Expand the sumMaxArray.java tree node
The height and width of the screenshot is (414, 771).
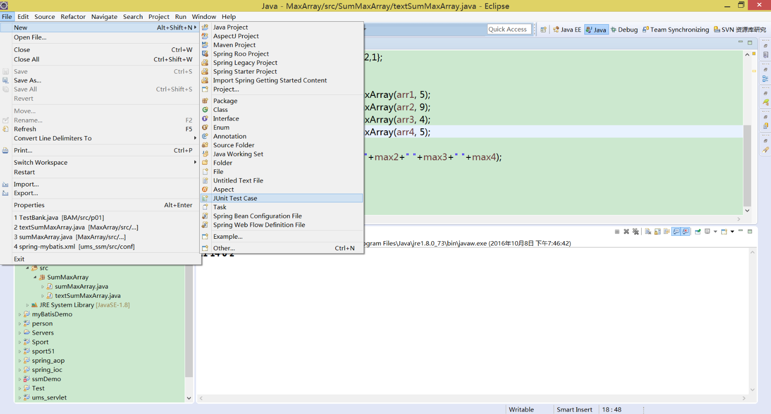click(x=43, y=287)
